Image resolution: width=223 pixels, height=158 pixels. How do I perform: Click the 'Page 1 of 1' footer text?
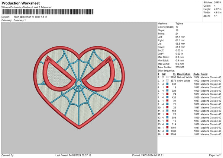coord(215,155)
